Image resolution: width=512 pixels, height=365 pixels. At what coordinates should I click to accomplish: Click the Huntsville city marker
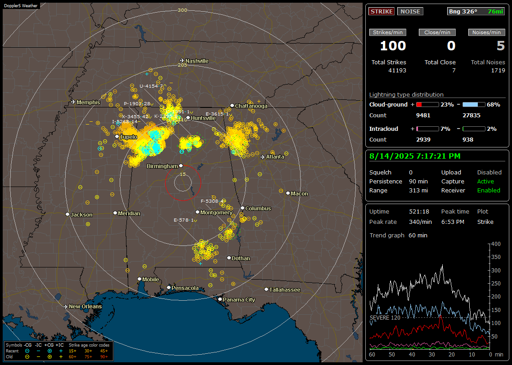(x=188, y=118)
